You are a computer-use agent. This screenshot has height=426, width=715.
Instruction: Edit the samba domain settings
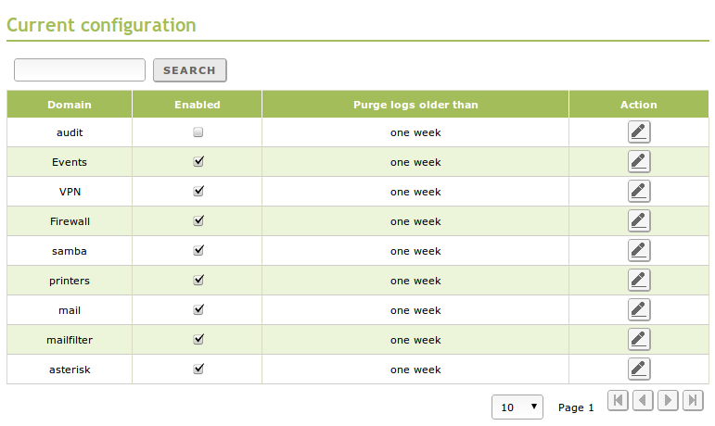(x=638, y=251)
